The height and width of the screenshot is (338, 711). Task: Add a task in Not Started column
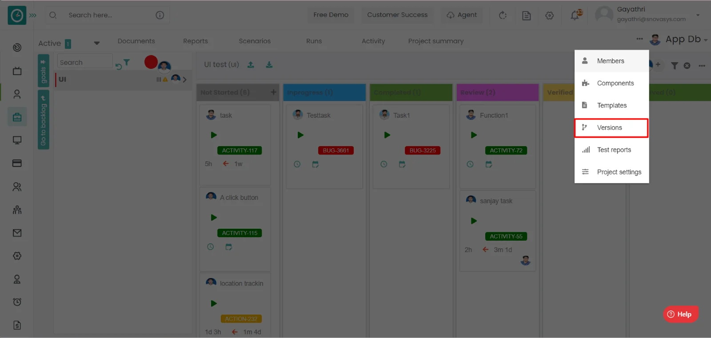coord(273,92)
